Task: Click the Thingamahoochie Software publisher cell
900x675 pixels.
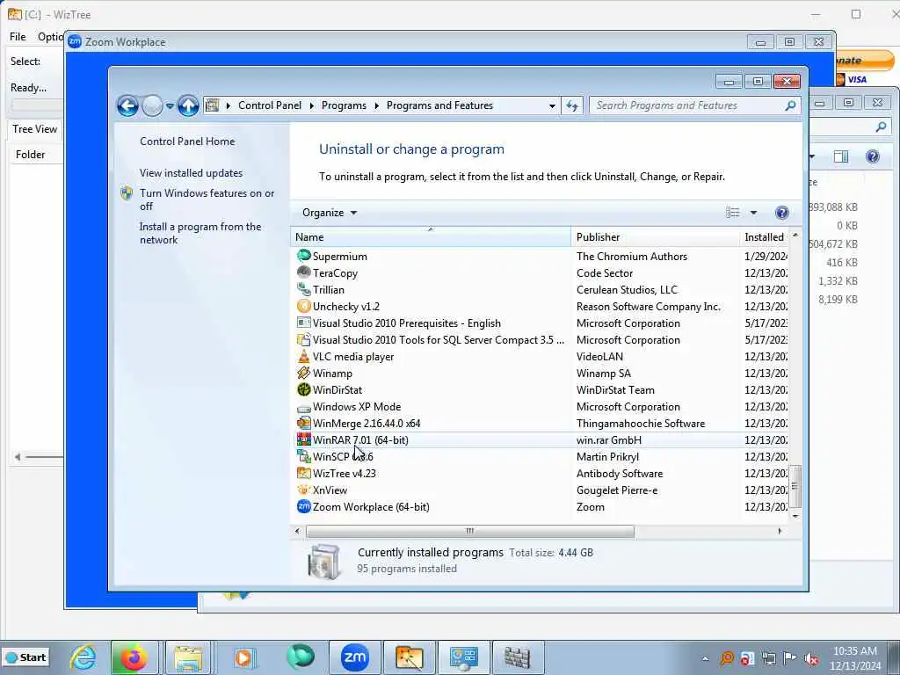Action: point(641,424)
